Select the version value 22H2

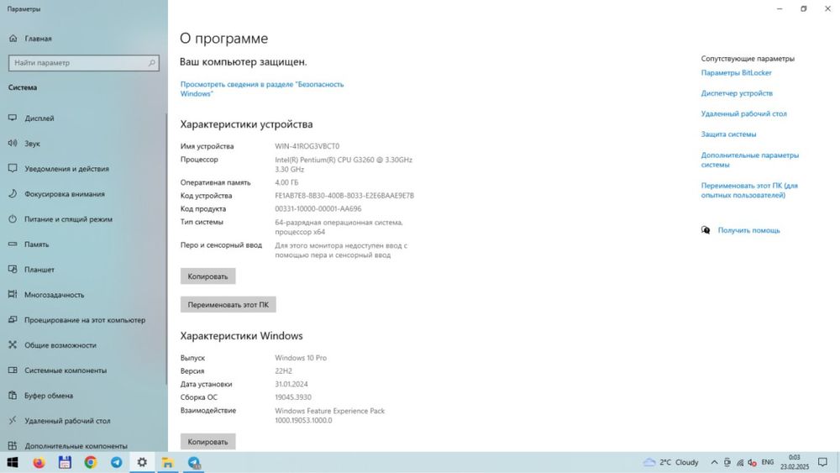coord(283,371)
